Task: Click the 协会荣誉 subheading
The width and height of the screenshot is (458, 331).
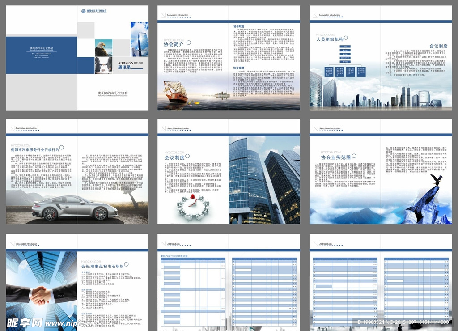Action: click(238, 68)
